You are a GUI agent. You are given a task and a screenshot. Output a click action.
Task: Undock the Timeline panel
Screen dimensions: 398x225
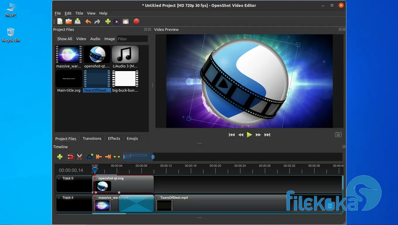(344, 147)
